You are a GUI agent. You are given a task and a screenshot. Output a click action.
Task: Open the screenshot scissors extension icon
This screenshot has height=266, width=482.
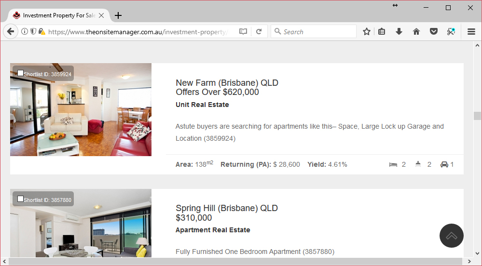click(x=451, y=31)
